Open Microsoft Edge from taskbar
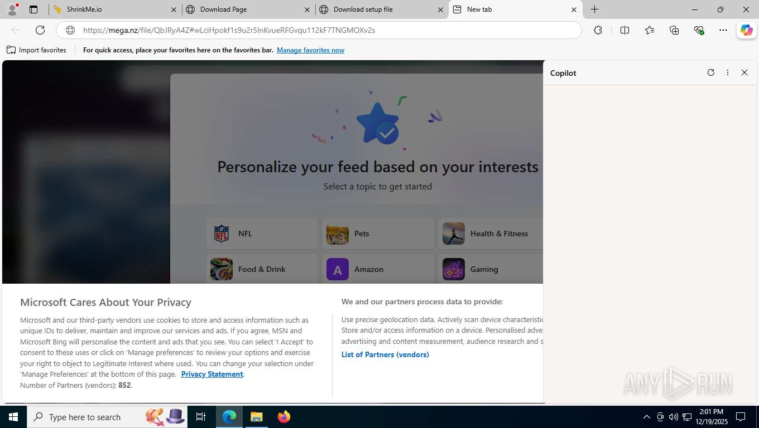The width and height of the screenshot is (759, 428). tap(229, 417)
